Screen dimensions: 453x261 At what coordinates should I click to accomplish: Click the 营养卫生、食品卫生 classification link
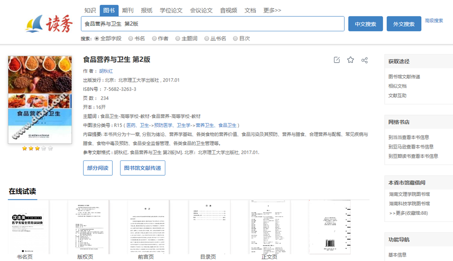pos(216,125)
